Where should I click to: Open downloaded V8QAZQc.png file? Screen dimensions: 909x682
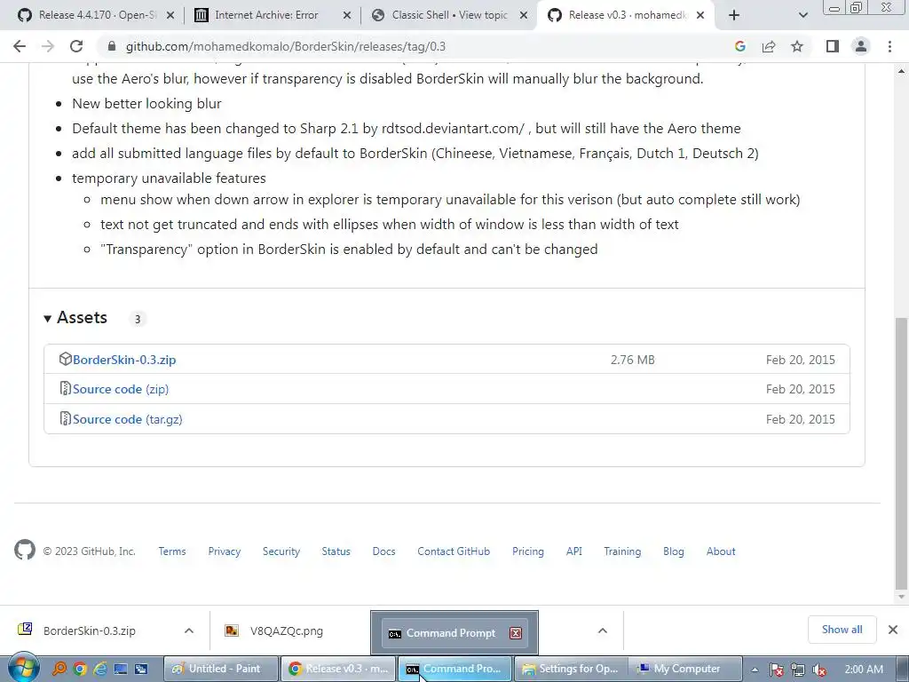(x=287, y=631)
